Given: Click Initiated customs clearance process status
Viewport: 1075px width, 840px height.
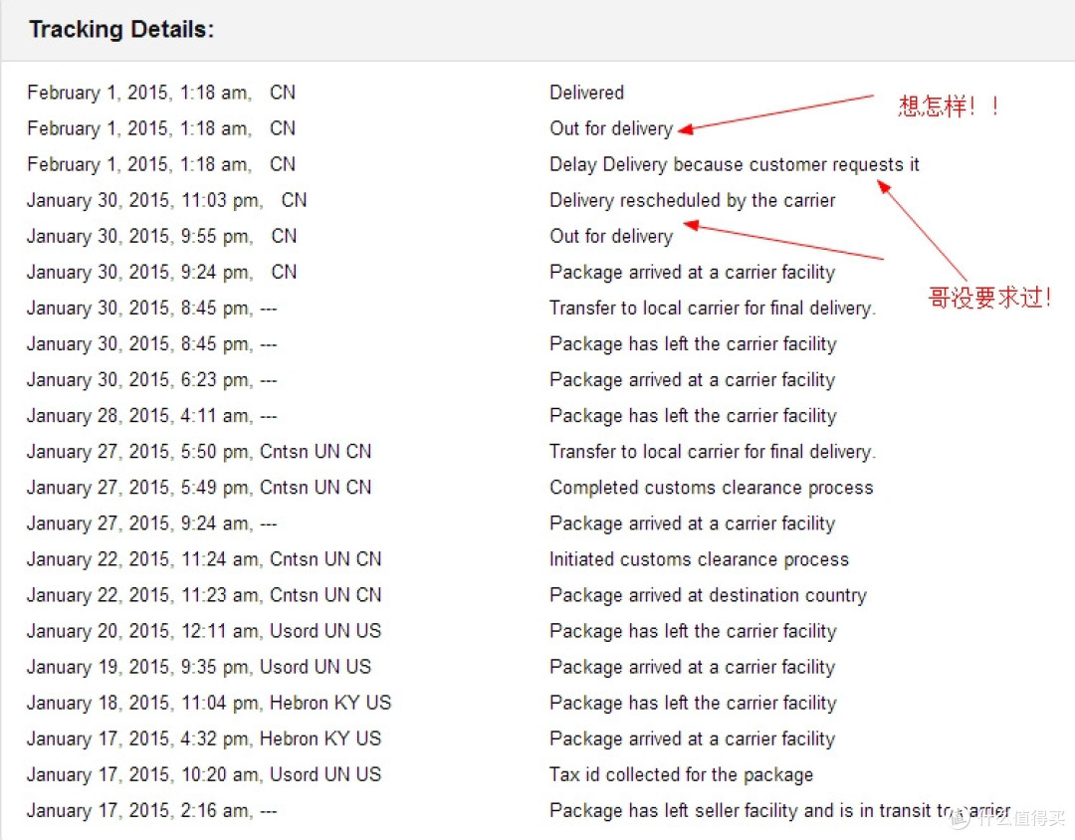Looking at the screenshot, I should 700,559.
